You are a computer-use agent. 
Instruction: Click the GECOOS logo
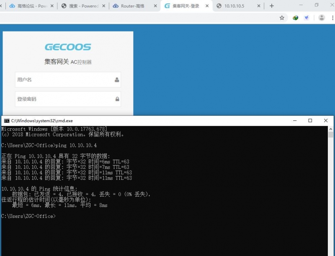click(68, 47)
